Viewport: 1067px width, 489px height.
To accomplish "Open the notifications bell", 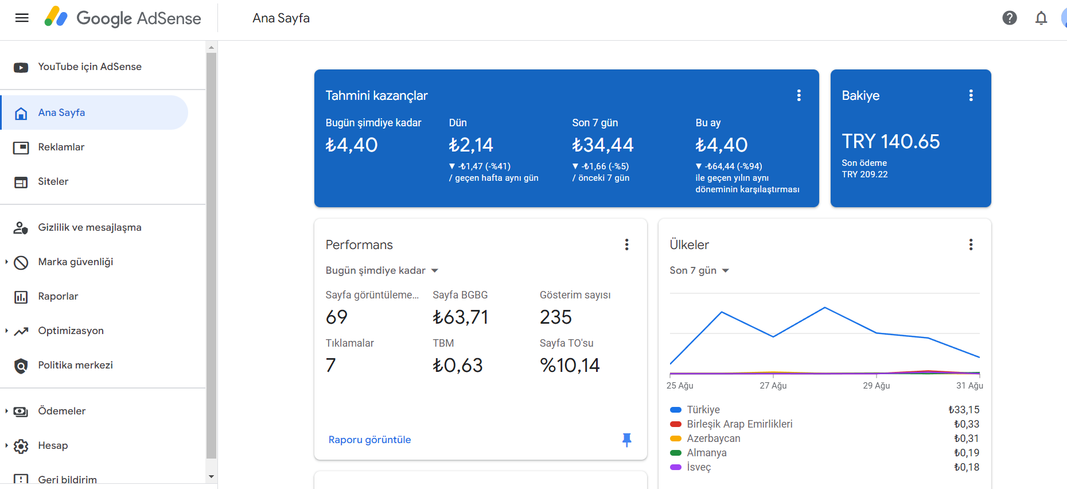I will tap(1041, 18).
